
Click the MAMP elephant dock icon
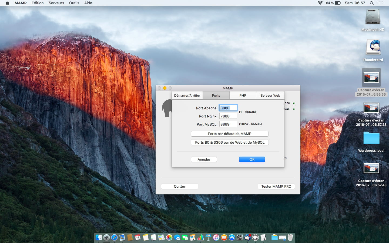click(x=255, y=237)
